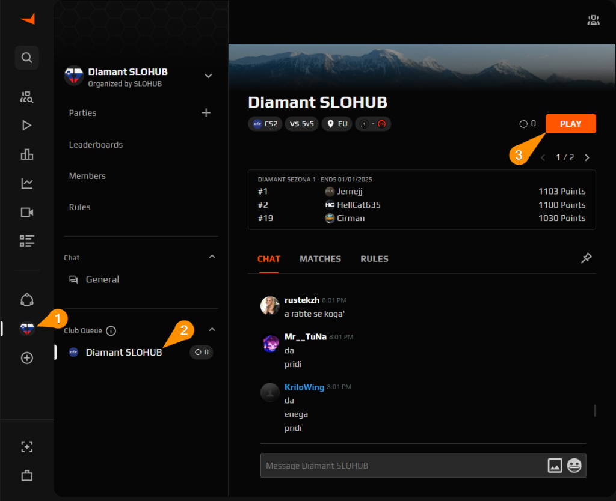The image size is (616, 501).
Task: Switch to the CHAT tab
Action: (x=269, y=259)
